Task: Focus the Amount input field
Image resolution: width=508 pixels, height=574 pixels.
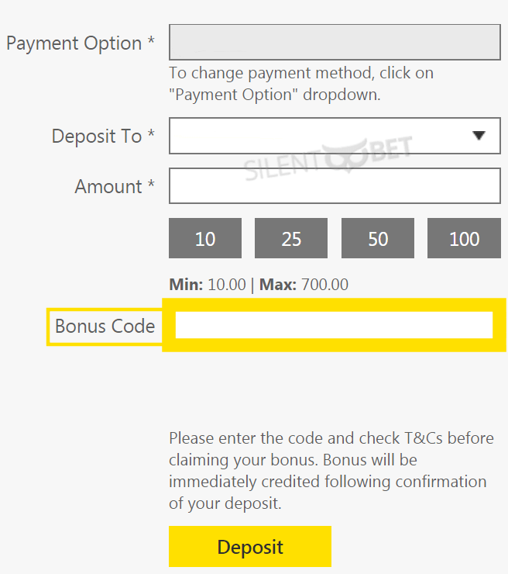Action: coord(335,186)
